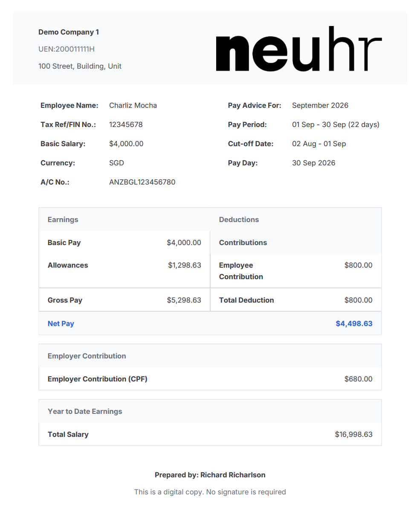
Task: Click the 'Earnings' section header
Action: point(63,220)
